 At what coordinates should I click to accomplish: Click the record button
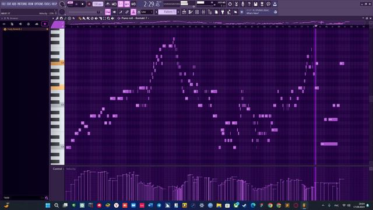[89, 4]
